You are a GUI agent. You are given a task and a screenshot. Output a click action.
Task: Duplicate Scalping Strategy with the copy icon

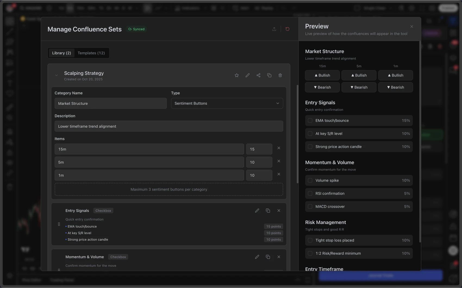[x=269, y=75]
